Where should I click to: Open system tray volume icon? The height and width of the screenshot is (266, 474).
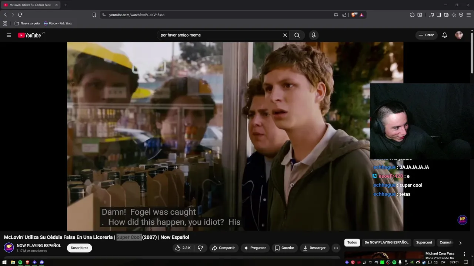[435, 262]
